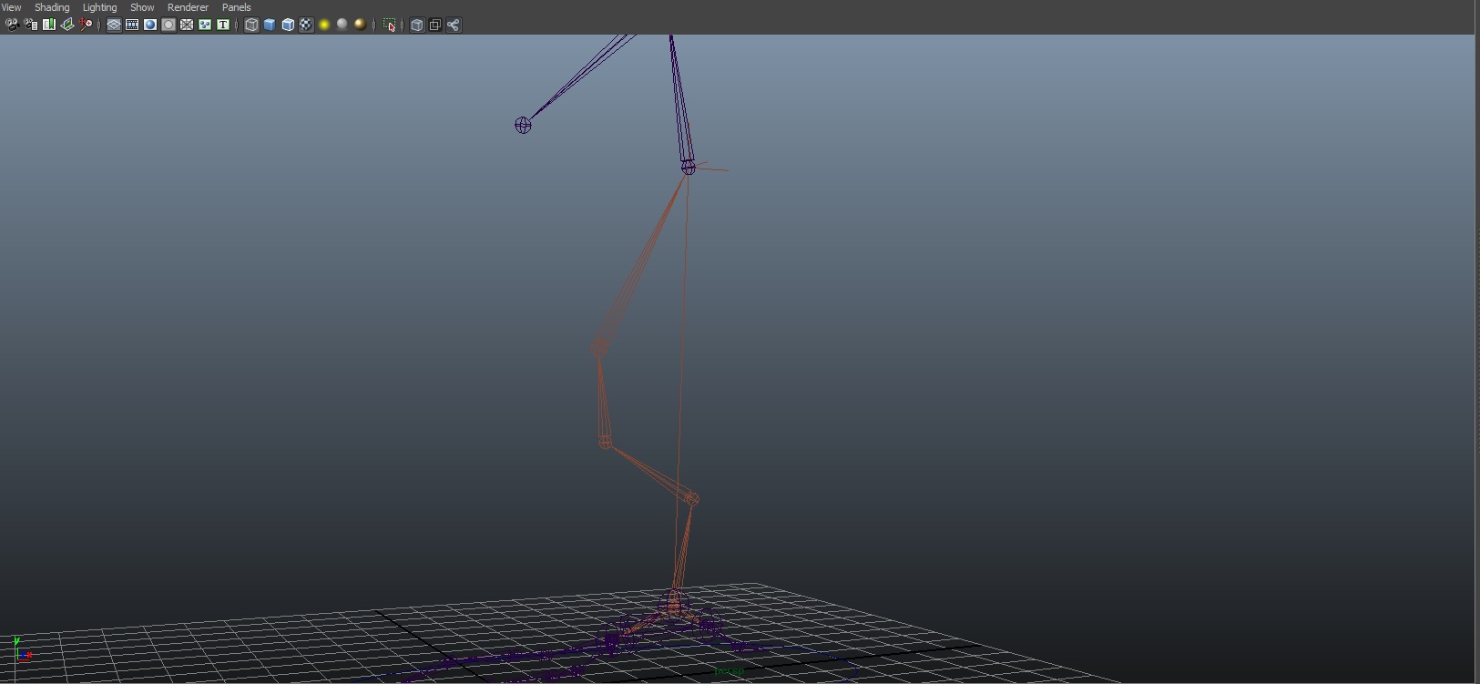Open the Panels menu
Viewport: 1480px width, 684px height.
[236, 7]
